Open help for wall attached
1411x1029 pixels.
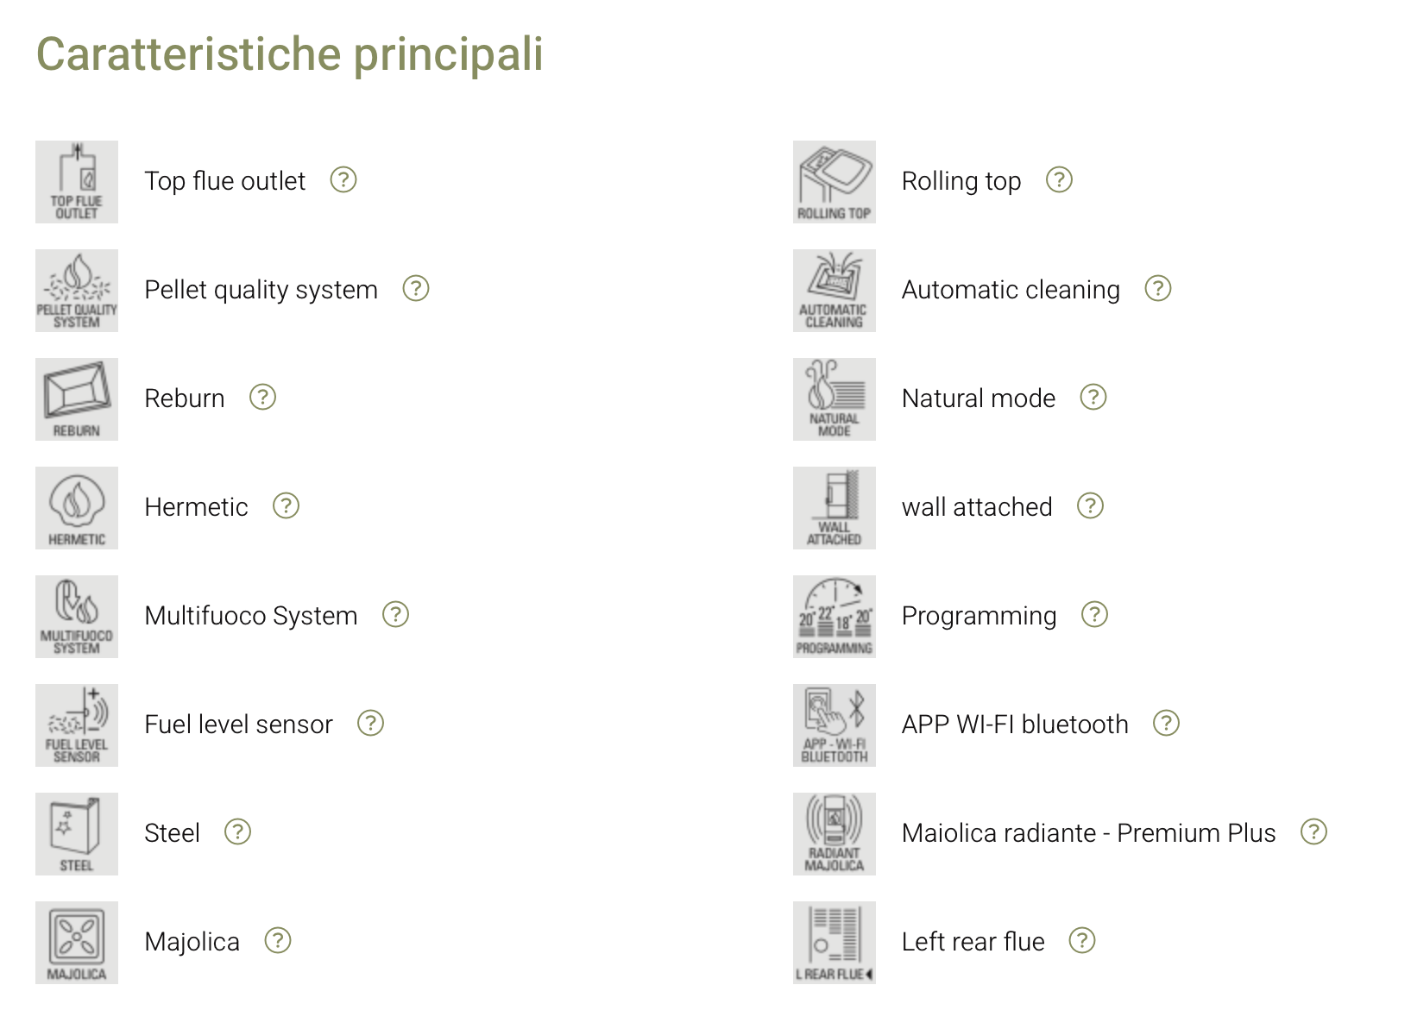tap(1091, 506)
